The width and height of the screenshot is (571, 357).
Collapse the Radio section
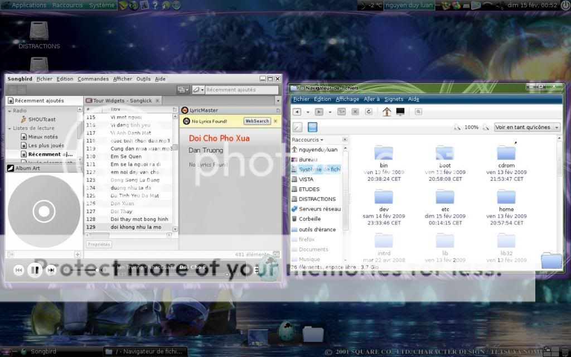[x=9, y=111]
